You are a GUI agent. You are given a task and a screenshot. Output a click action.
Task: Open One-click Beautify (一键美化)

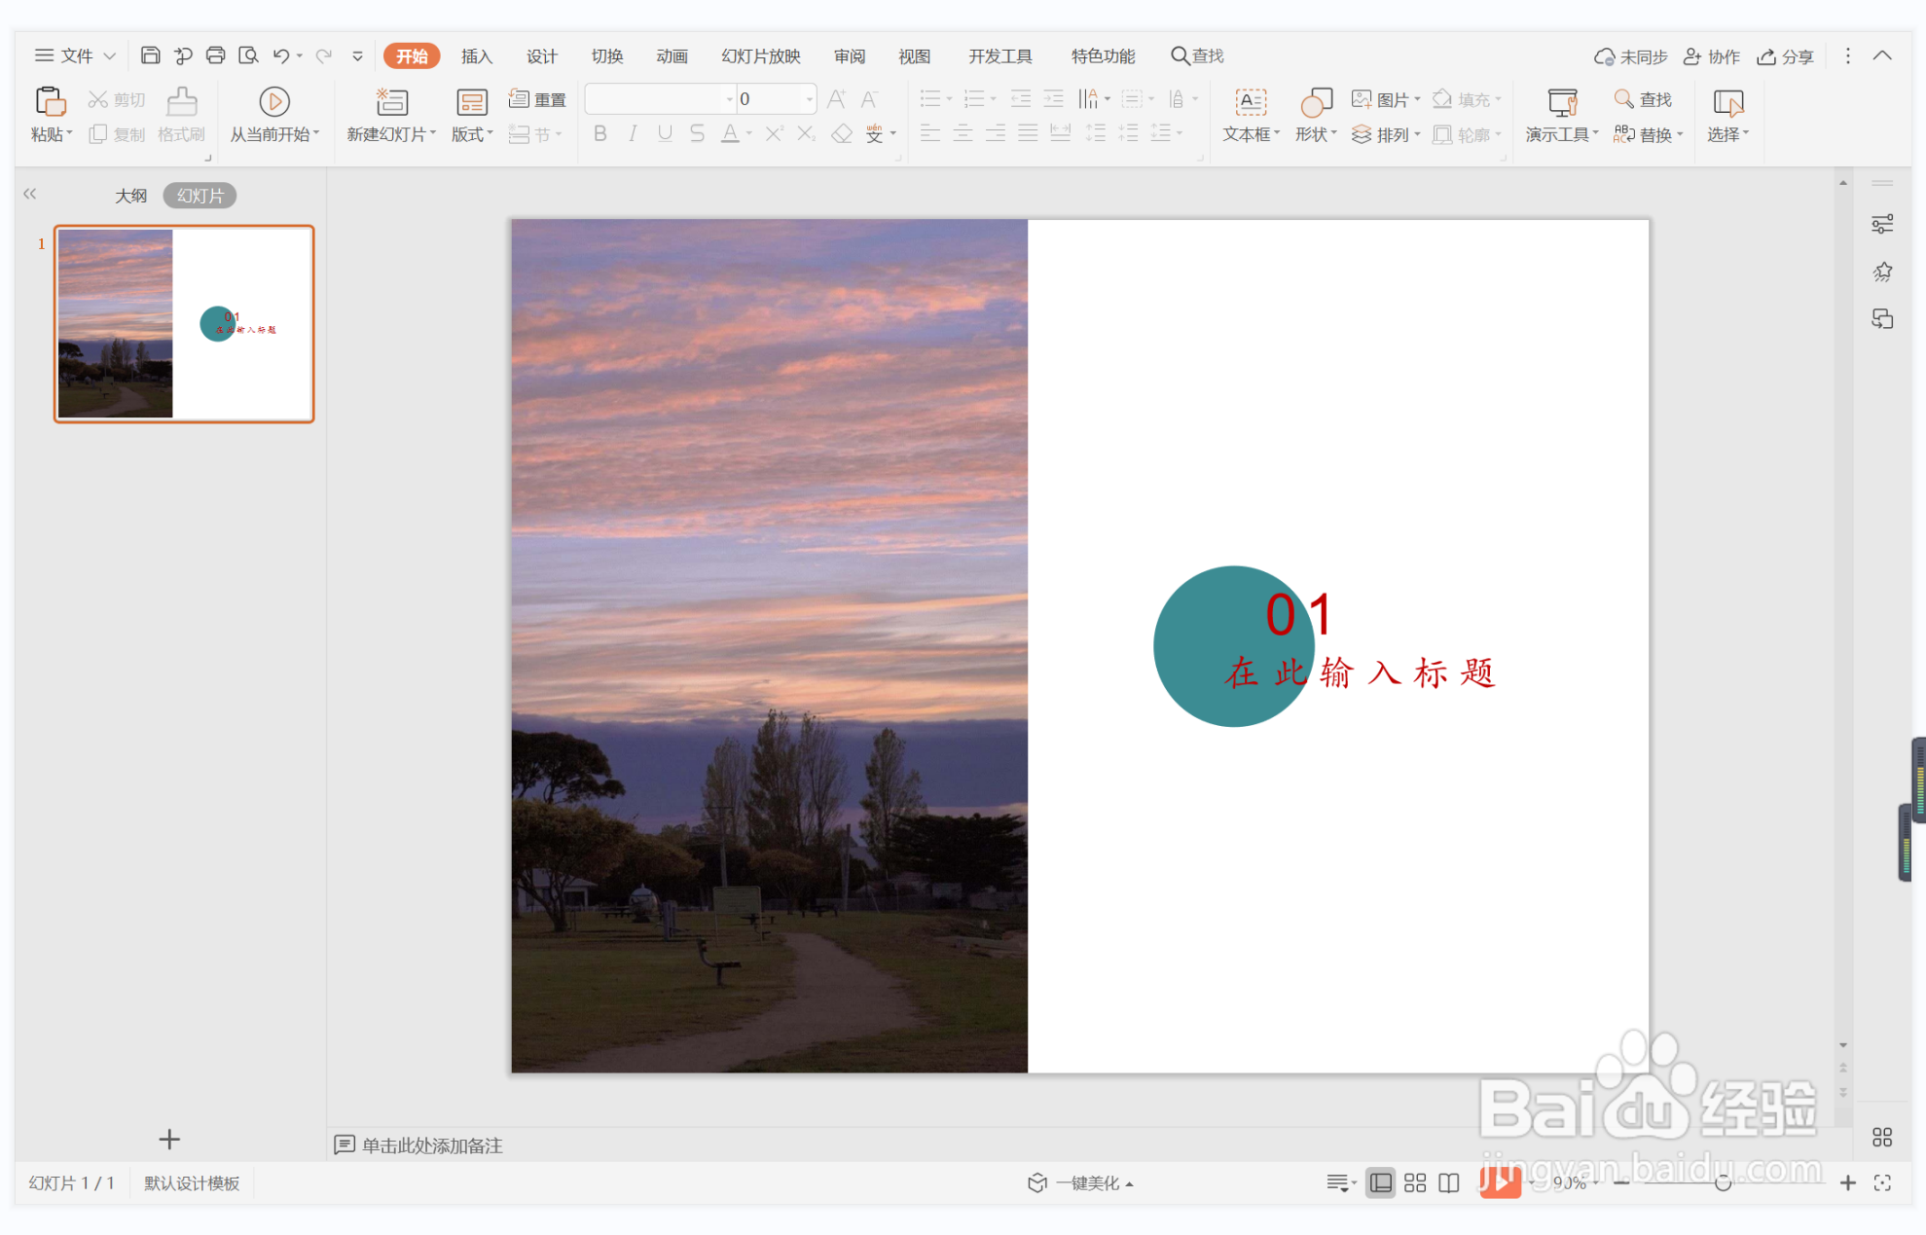1079,1182
